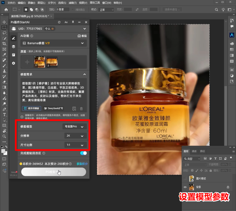Click the DeepSeek扩写 button
This screenshot has height=211, width=236.
tap(53, 108)
